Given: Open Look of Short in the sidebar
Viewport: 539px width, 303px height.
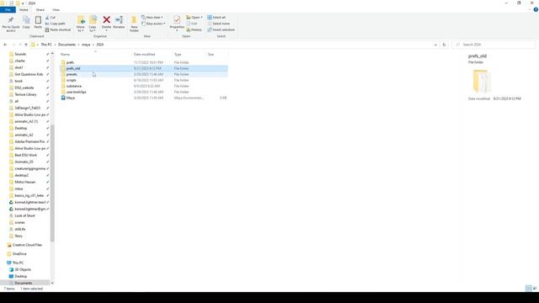Looking at the screenshot, I should pyautogui.click(x=24, y=215).
